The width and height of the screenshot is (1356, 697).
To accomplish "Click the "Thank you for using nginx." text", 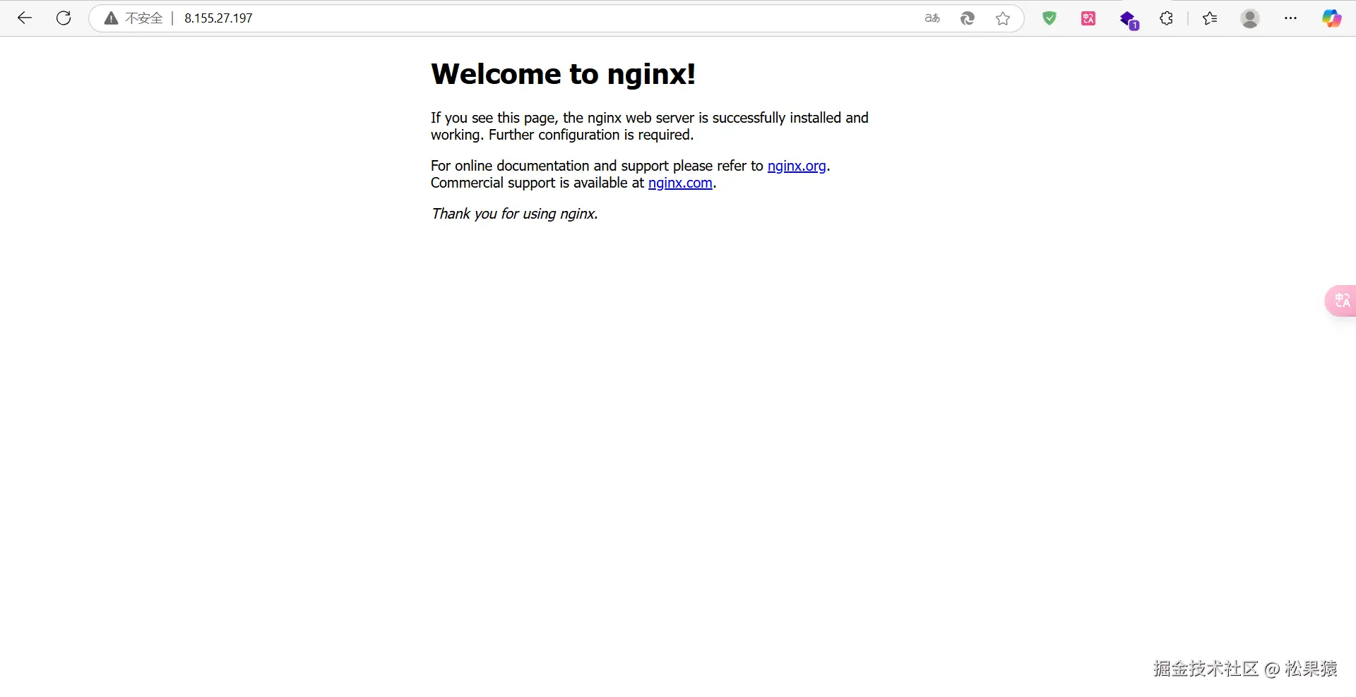I will (x=515, y=214).
